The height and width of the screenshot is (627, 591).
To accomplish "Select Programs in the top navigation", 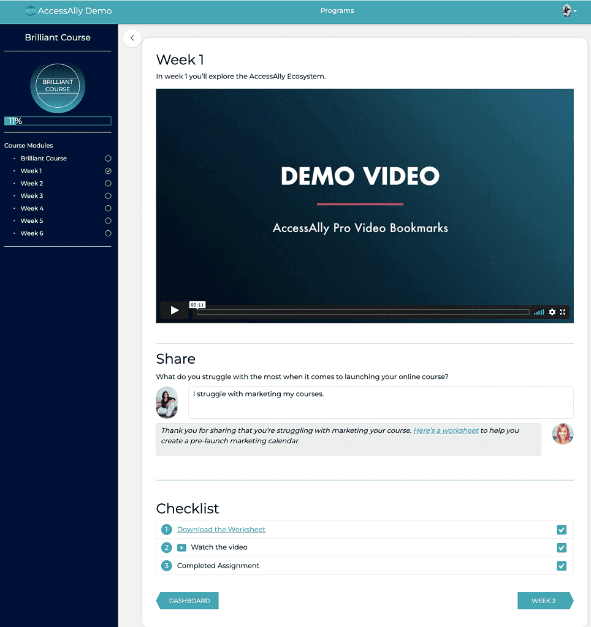I will coord(337,10).
